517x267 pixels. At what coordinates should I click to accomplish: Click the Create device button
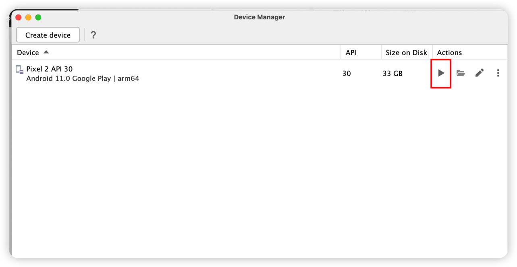[x=48, y=35]
